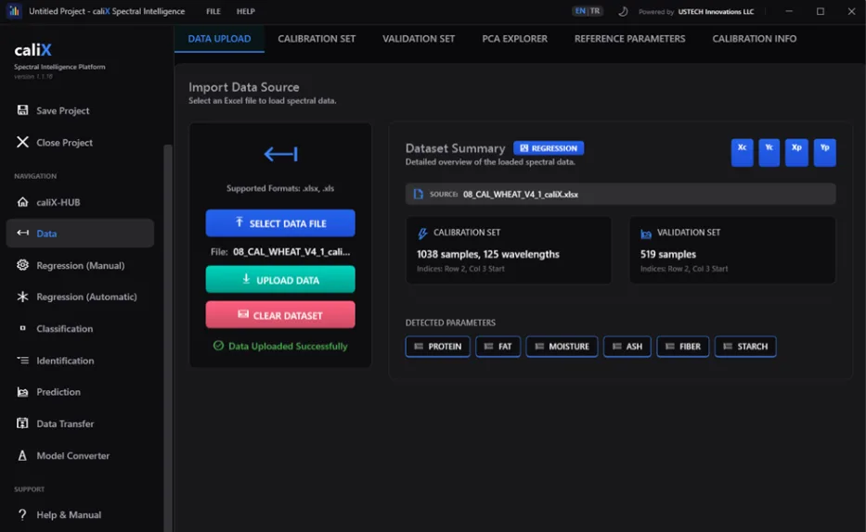Screen dimensions: 866x532
Task: Click '1038 samples, 125 wavelengths' text
Action: (487, 254)
